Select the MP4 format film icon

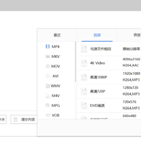point(48,47)
